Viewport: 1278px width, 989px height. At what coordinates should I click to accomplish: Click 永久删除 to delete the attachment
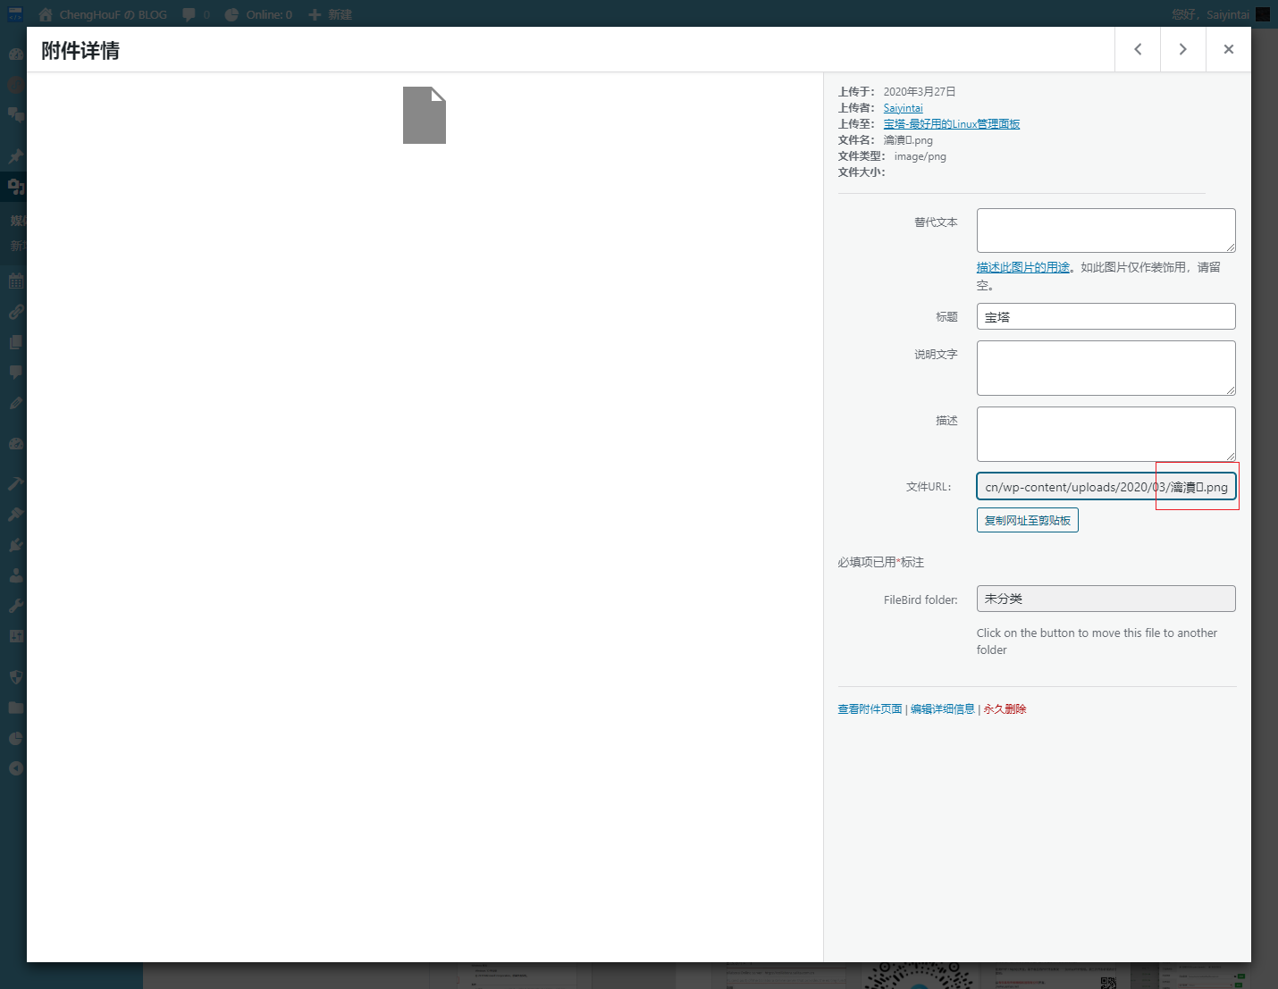tap(1005, 709)
